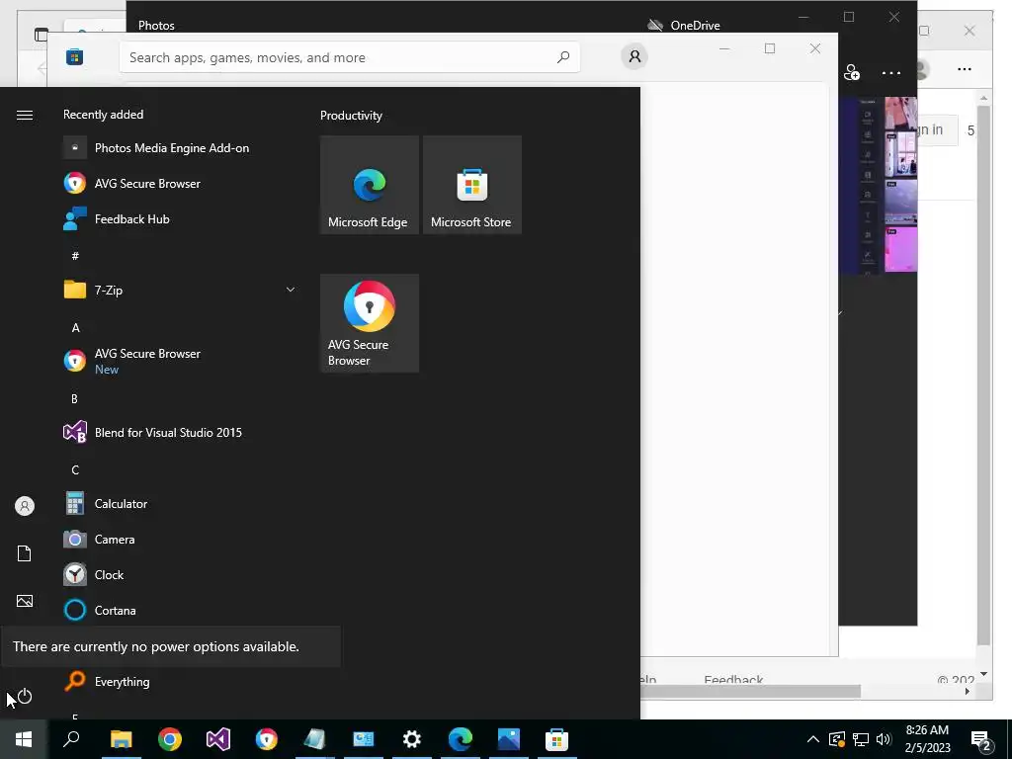Switch to Photos app on the taskbar
Screen dimensions: 1012x759
pyautogui.click(x=509, y=739)
